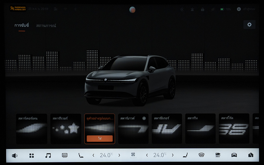Open the apps grid menu
264x165 pixels.
click(x=31, y=156)
